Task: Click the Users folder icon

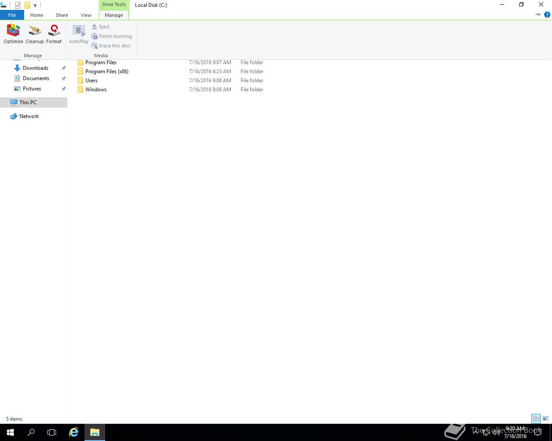Action: [x=80, y=81]
